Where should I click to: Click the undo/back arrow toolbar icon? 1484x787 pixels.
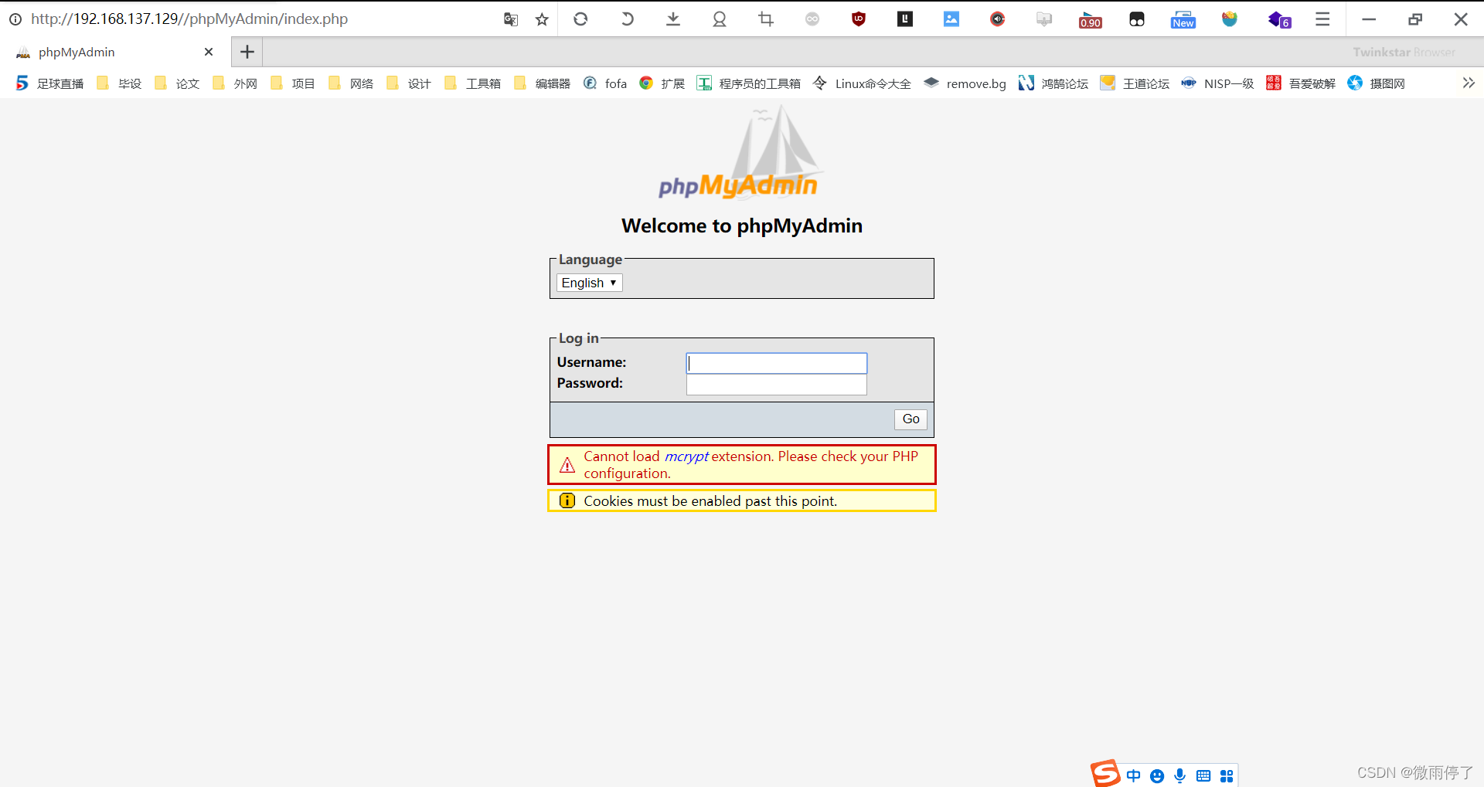(x=627, y=19)
